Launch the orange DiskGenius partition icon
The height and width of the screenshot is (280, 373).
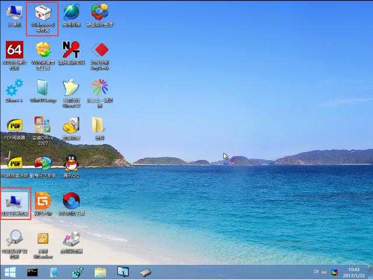[x=43, y=204]
